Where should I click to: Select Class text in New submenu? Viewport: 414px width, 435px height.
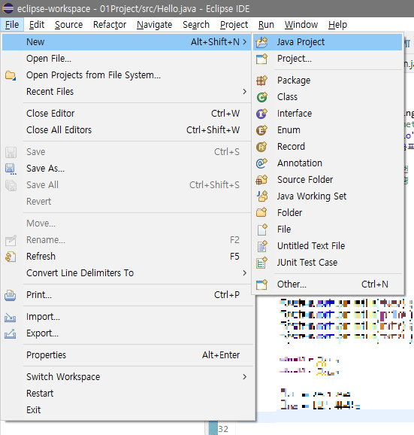pos(288,97)
